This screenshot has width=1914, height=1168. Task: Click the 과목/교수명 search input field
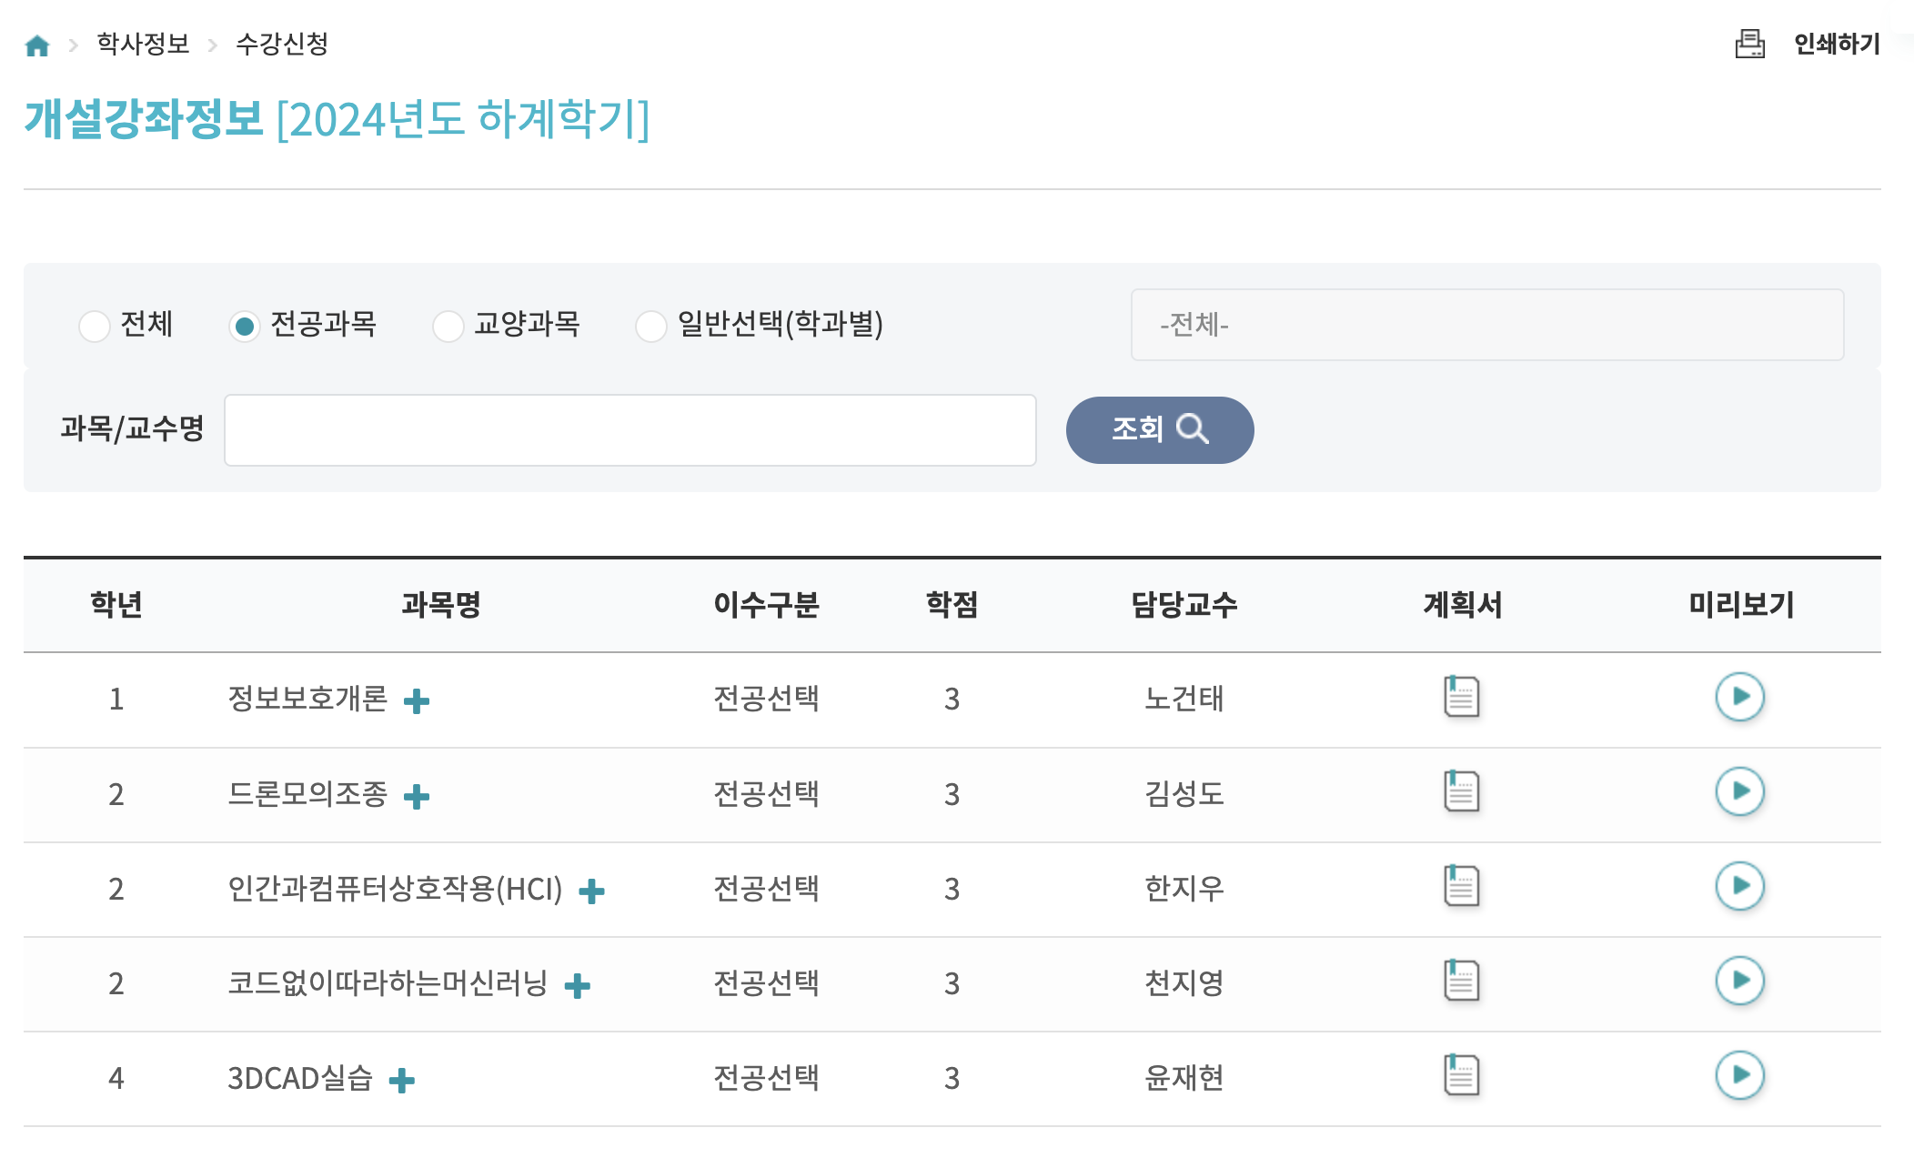[x=630, y=430]
